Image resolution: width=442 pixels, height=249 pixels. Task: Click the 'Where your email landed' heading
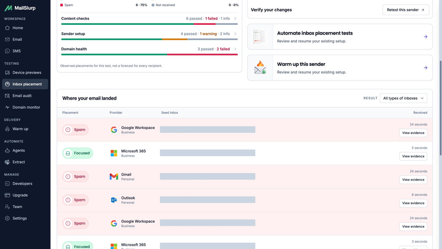[89, 98]
